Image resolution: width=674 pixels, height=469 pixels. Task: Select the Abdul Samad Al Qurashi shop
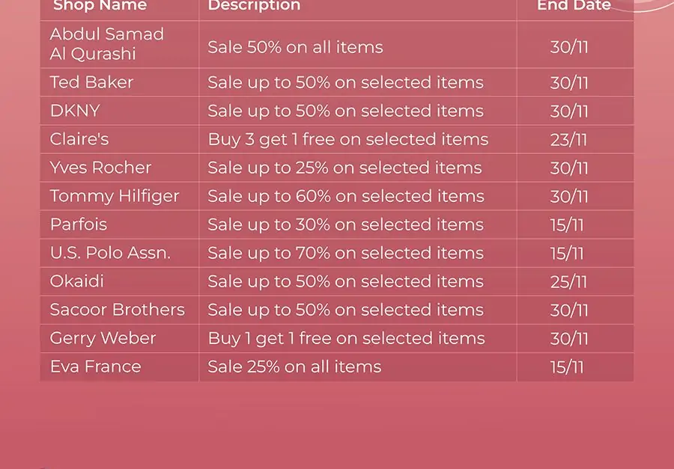[x=106, y=44]
